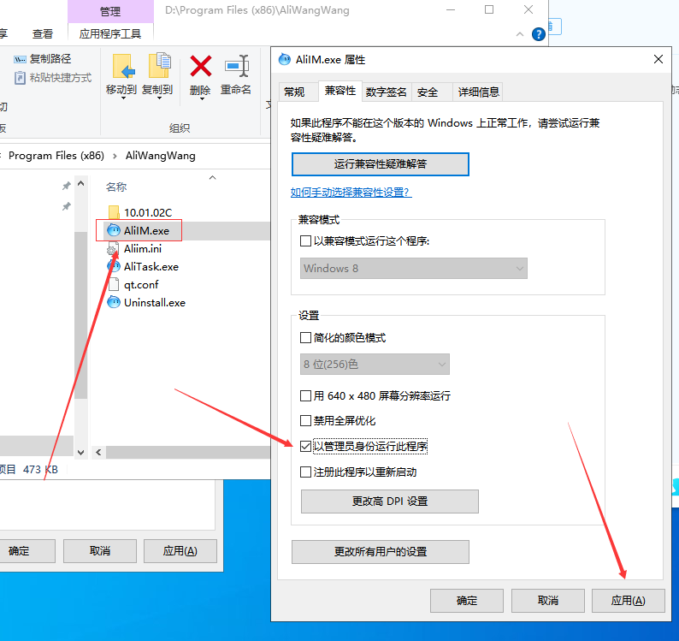Click Cancel (取消) in AliIM.exe properties
Viewport: 679px width, 641px height.
(x=548, y=601)
